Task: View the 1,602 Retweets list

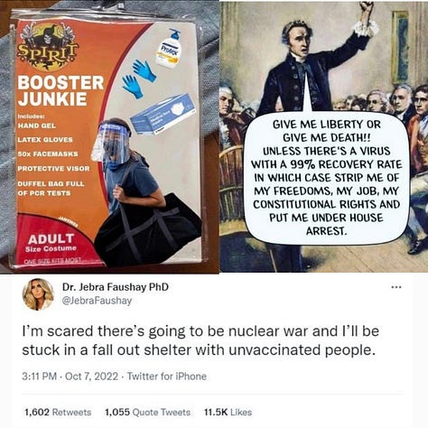Action: pos(58,412)
